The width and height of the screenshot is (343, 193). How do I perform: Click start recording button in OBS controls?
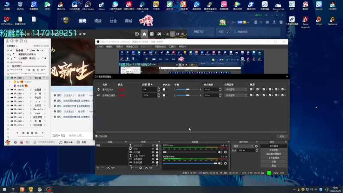(274, 150)
